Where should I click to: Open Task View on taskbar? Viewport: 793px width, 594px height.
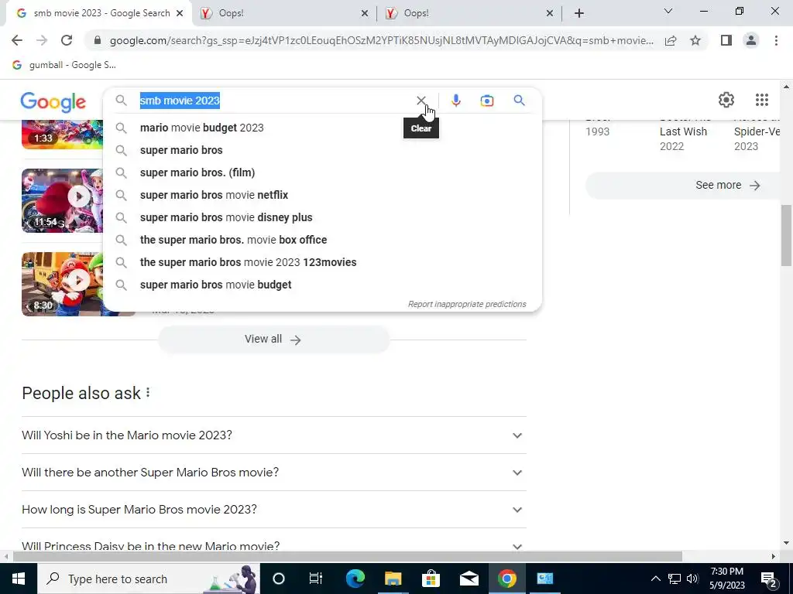(x=316, y=579)
